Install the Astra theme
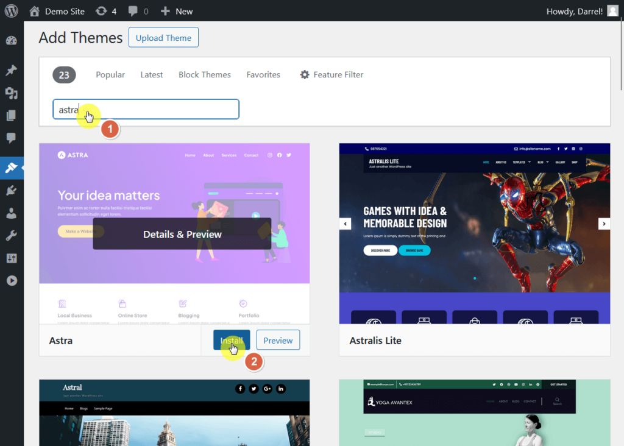The width and height of the screenshot is (624, 446). pos(232,340)
